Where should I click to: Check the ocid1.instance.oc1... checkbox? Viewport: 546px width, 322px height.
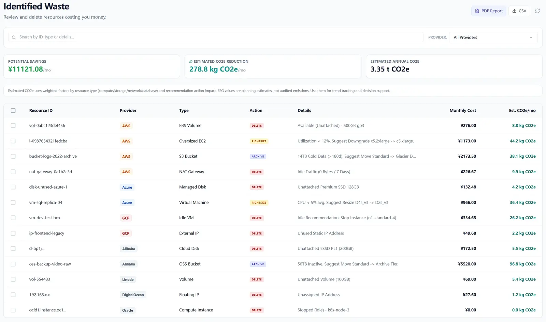[13, 310]
